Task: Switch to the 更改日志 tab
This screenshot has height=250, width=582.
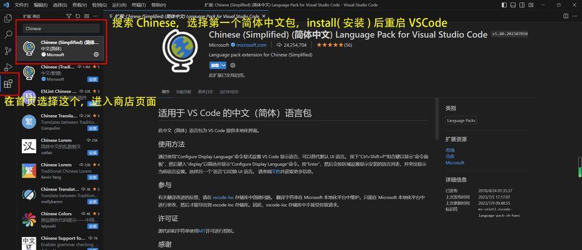Action: tap(206, 92)
